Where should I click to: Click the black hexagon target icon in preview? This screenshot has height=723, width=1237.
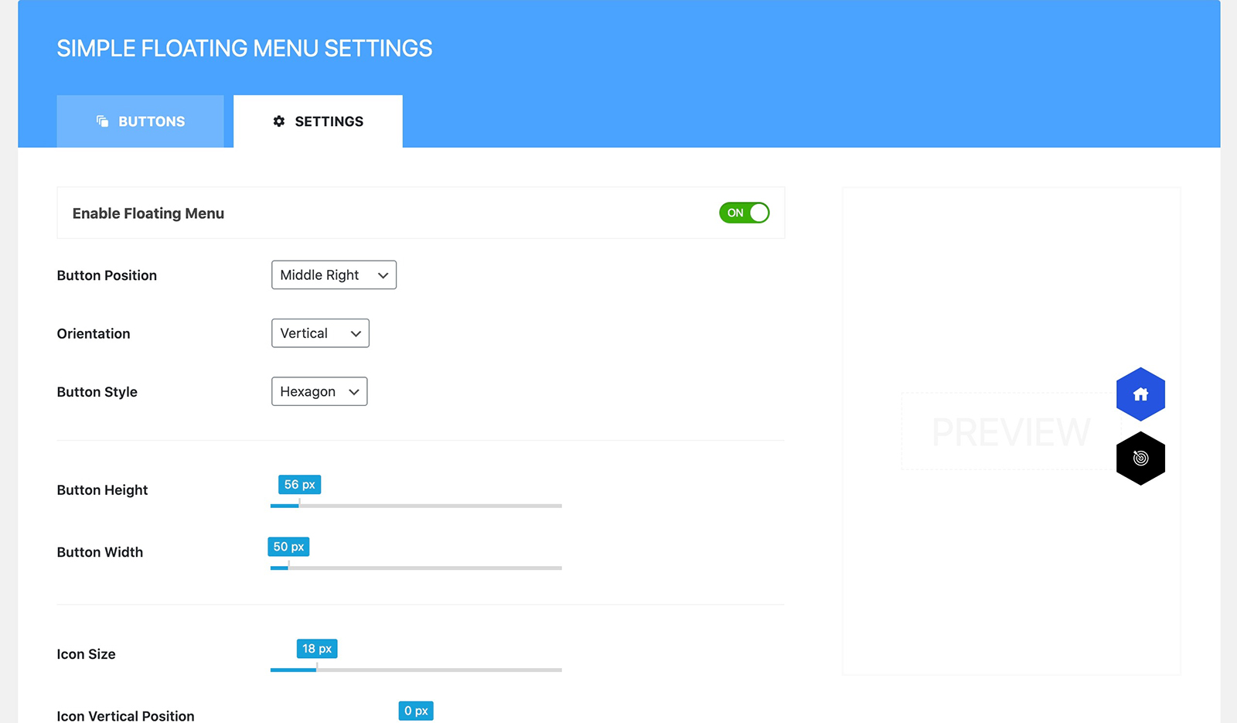pos(1140,459)
